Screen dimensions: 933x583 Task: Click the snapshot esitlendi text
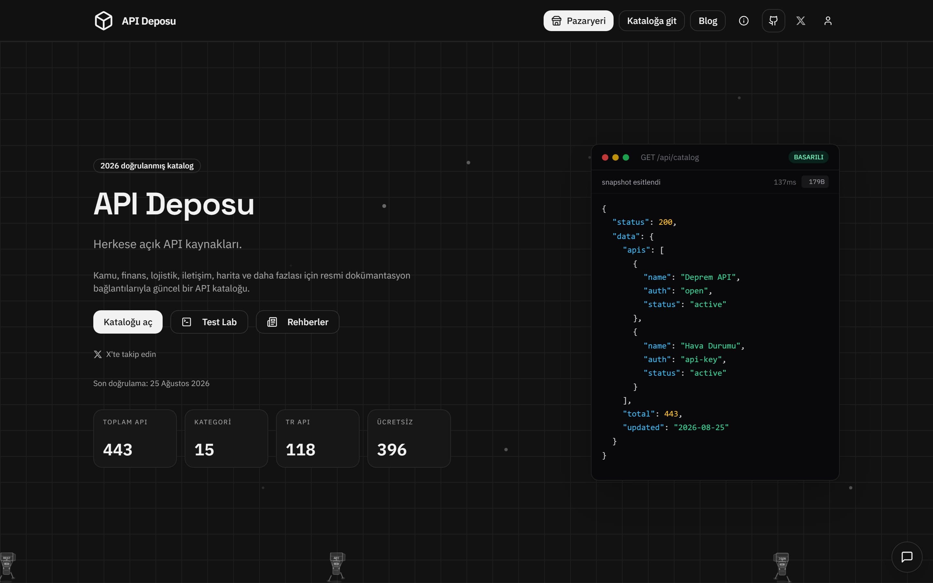pos(631,182)
